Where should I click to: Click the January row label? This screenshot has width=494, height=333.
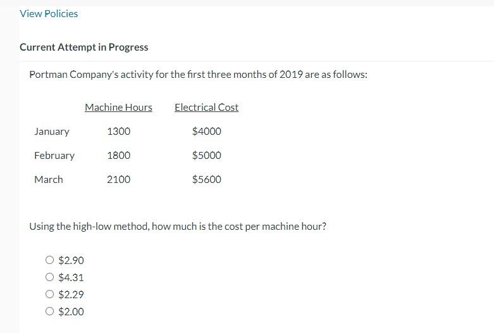(52, 131)
